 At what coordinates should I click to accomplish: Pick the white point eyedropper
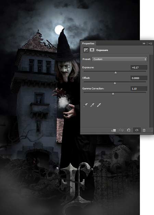[99, 105]
